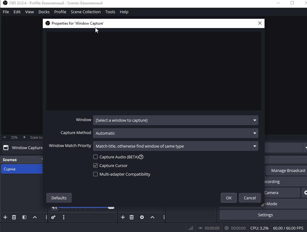Open Window Match Priority dropdown
The image size is (307, 232).
176,146
